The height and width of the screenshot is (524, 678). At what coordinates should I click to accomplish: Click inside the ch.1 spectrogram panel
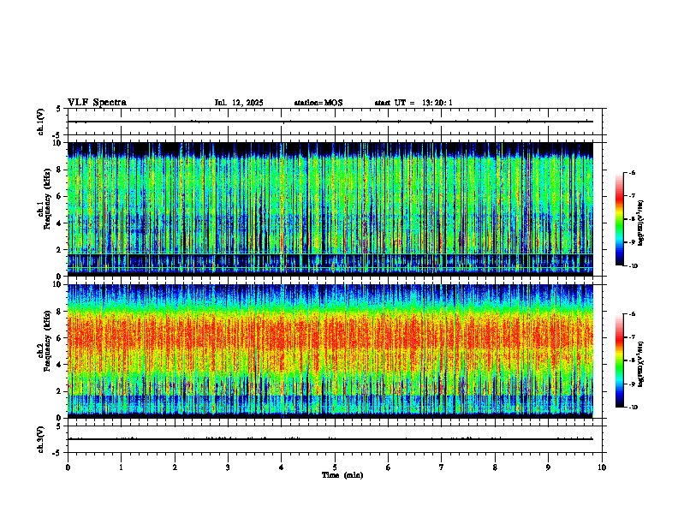click(x=330, y=209)
